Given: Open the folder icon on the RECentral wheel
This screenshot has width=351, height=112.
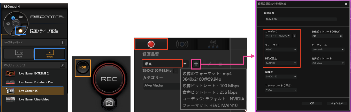Looking at the screenshot, I should (x=21, y=17).
